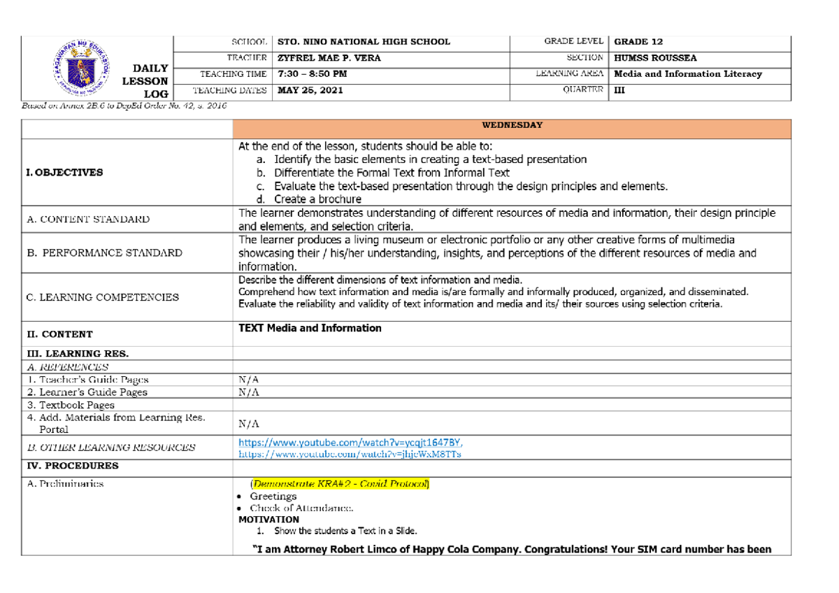
Task: Click Media and Information Literacy learning area
Action: click(x=688, y=74)
